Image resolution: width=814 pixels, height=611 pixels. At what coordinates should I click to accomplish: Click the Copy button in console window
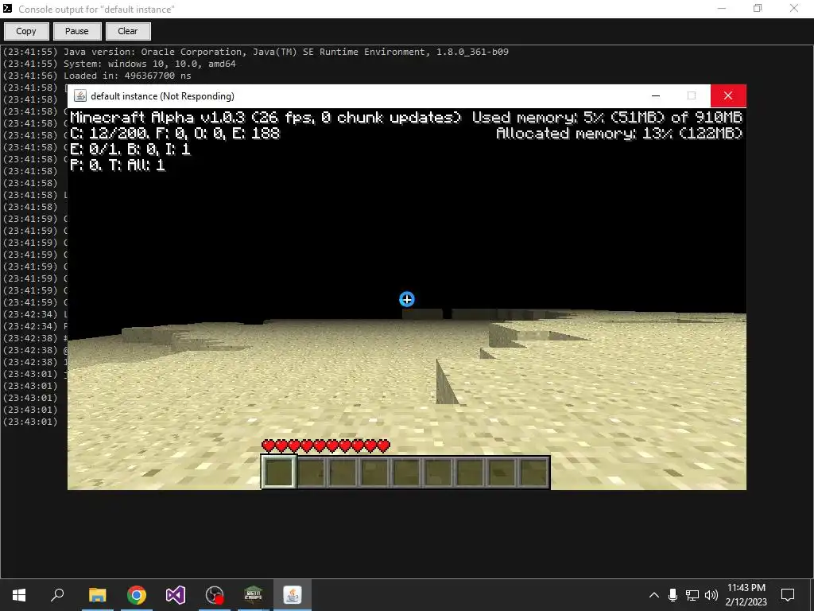point(26,31)
